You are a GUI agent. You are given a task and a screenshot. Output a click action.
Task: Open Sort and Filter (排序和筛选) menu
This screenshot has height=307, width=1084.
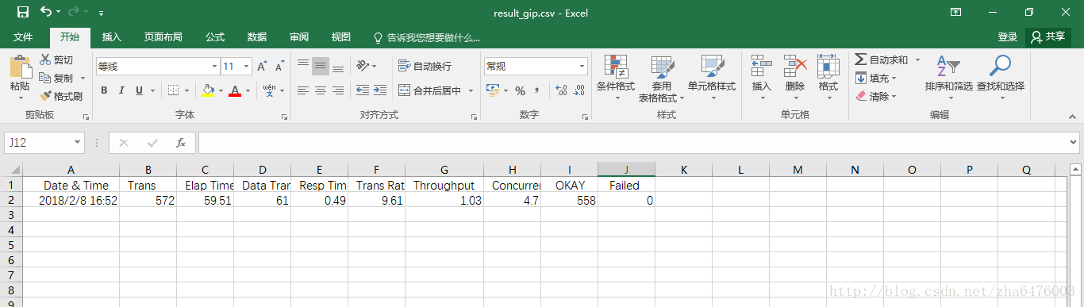tap(948, 78)
